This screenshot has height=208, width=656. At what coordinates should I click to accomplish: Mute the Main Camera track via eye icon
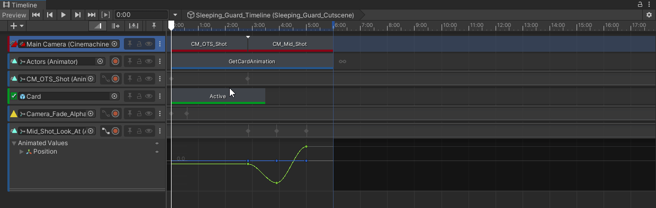[149, 44]
